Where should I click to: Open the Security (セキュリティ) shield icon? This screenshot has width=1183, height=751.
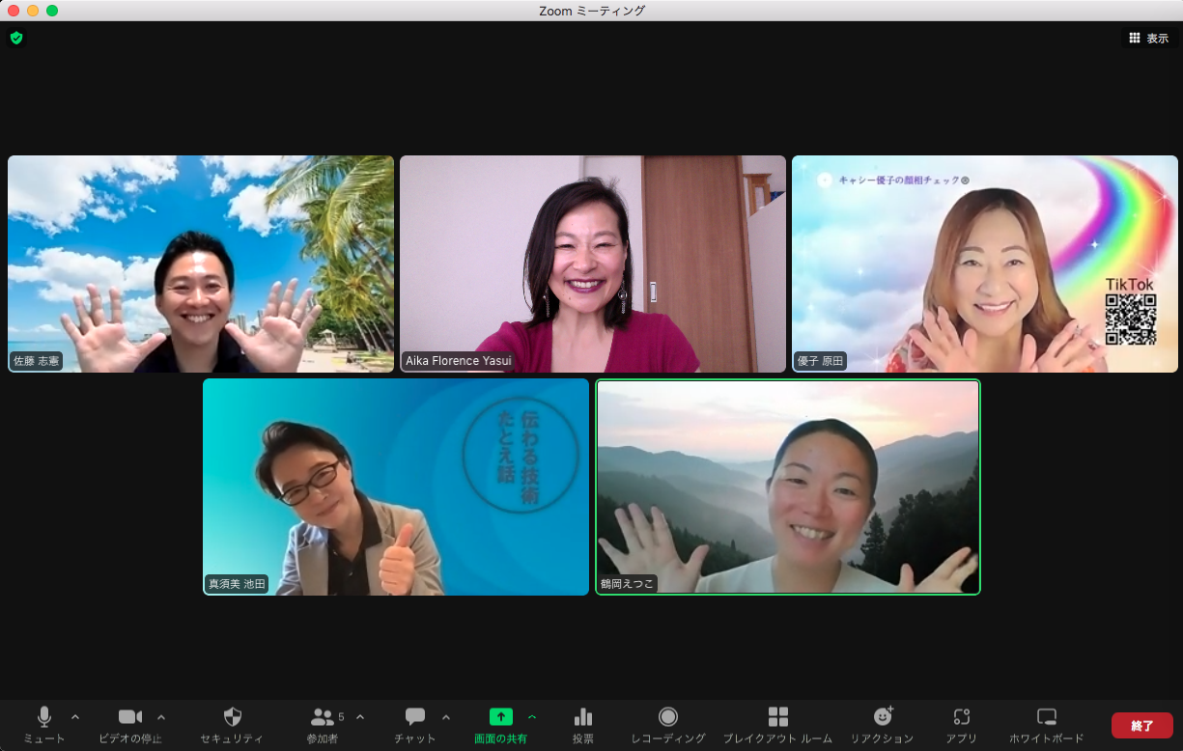232,717
